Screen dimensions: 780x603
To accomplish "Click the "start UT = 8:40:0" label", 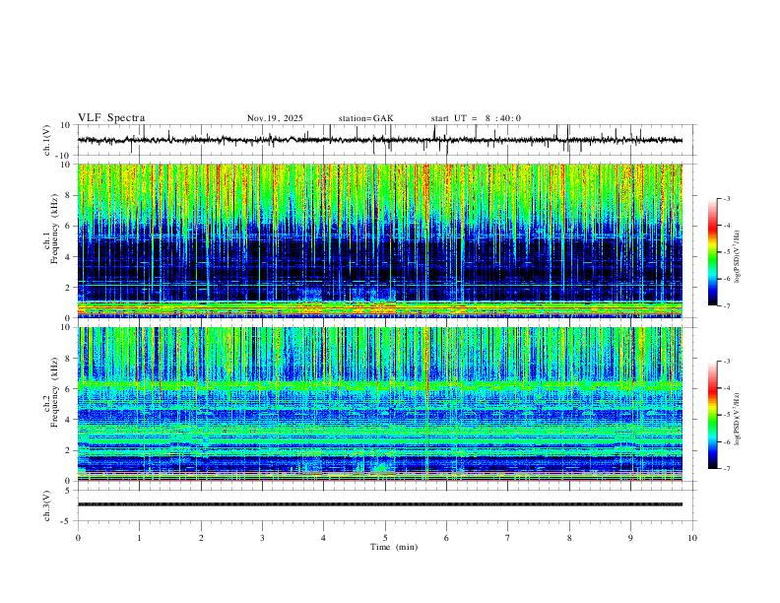I will [476, 118].
